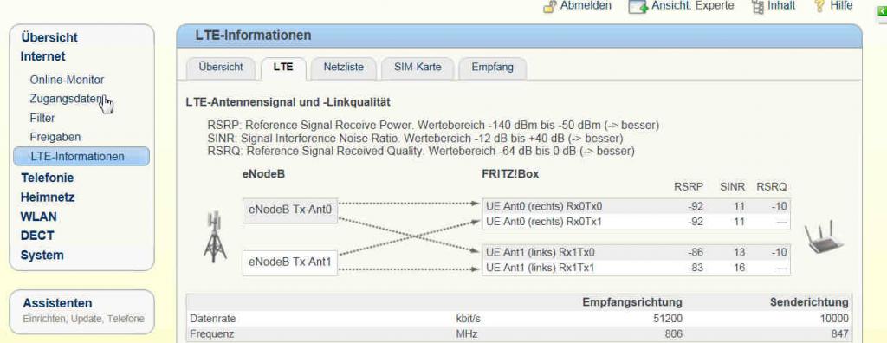Click the Frequenz row label

click(212, 334)
